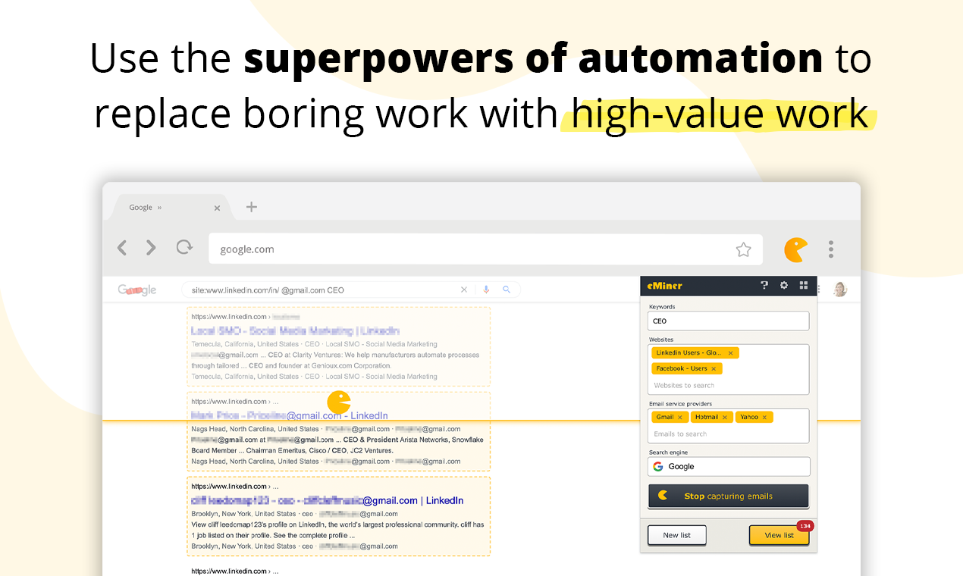
Task: Open the second LinkedIn result ending gmail.com
Action: pos(290,416)
